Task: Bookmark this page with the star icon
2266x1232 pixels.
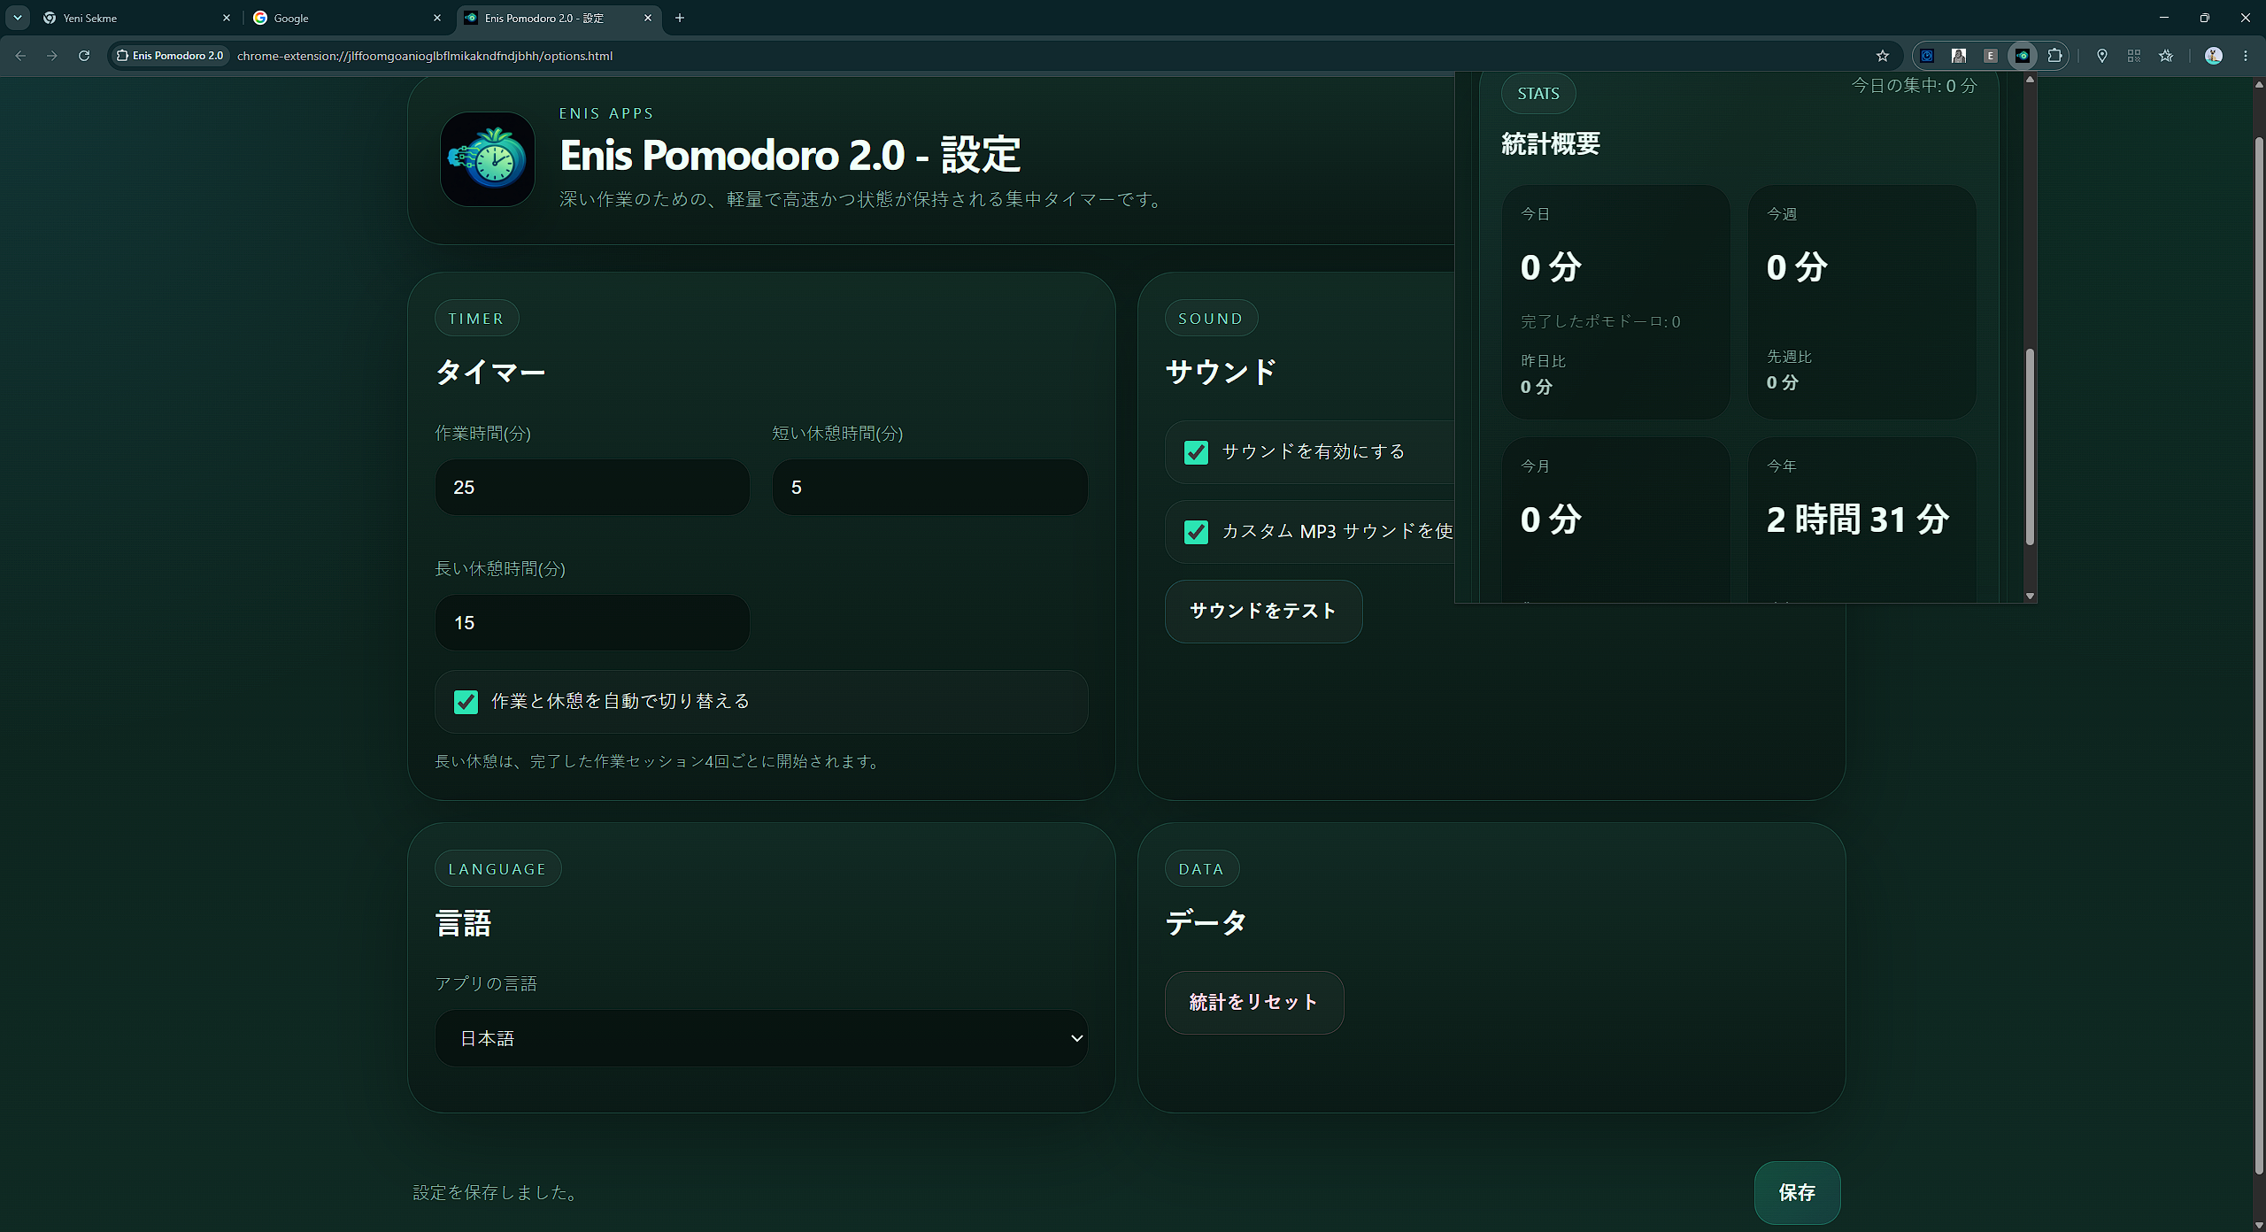Action: [x=1883, y=56]
